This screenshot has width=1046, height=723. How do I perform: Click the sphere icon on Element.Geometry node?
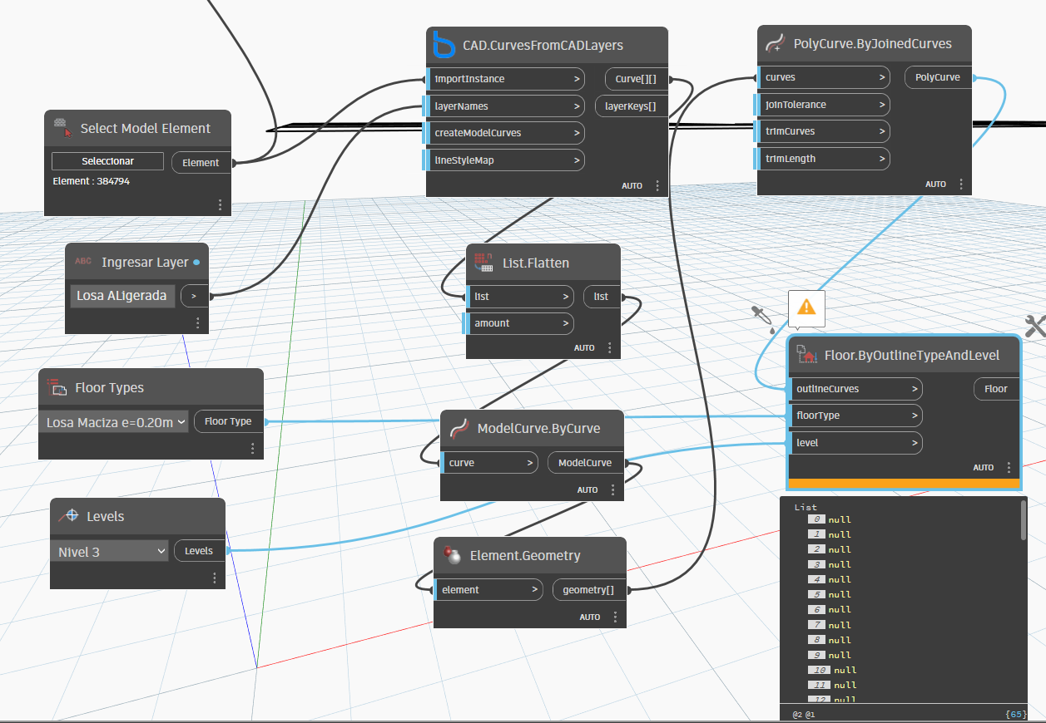point(450,555)
